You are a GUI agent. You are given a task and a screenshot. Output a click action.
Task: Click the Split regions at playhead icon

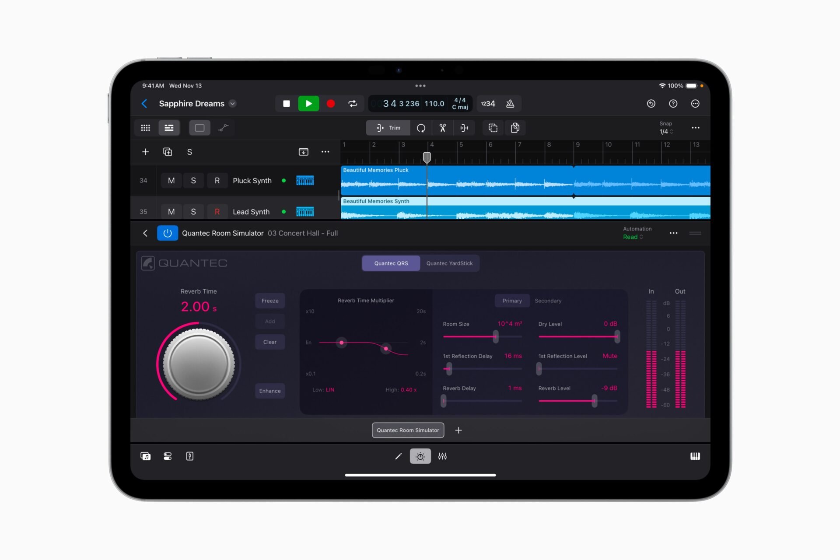465,128
